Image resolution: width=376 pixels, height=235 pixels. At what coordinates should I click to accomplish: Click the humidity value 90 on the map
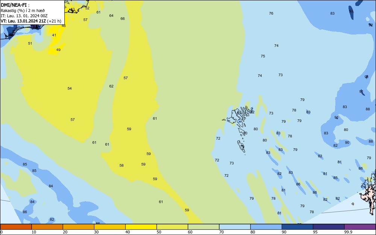[347, 143]
